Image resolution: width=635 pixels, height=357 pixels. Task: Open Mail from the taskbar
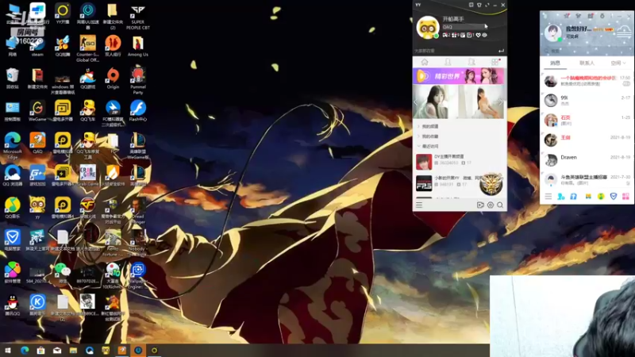[57, 351]
